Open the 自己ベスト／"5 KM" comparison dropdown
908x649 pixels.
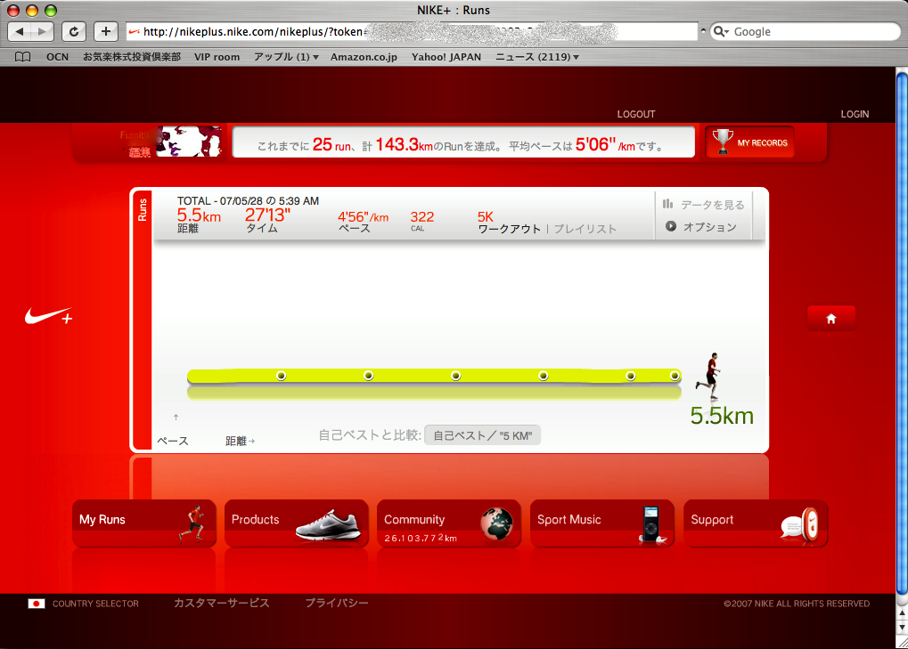click(482, 435)
